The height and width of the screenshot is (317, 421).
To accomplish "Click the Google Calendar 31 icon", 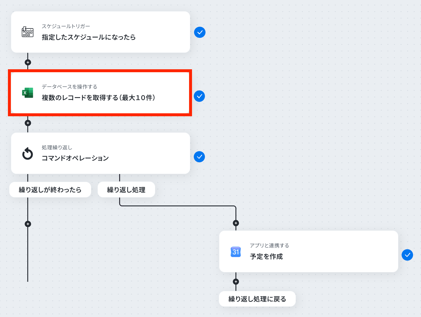I will [x=236, y=252].
